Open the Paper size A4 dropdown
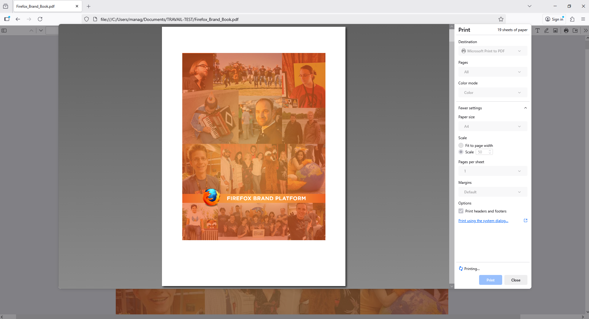 coord(493,127)
